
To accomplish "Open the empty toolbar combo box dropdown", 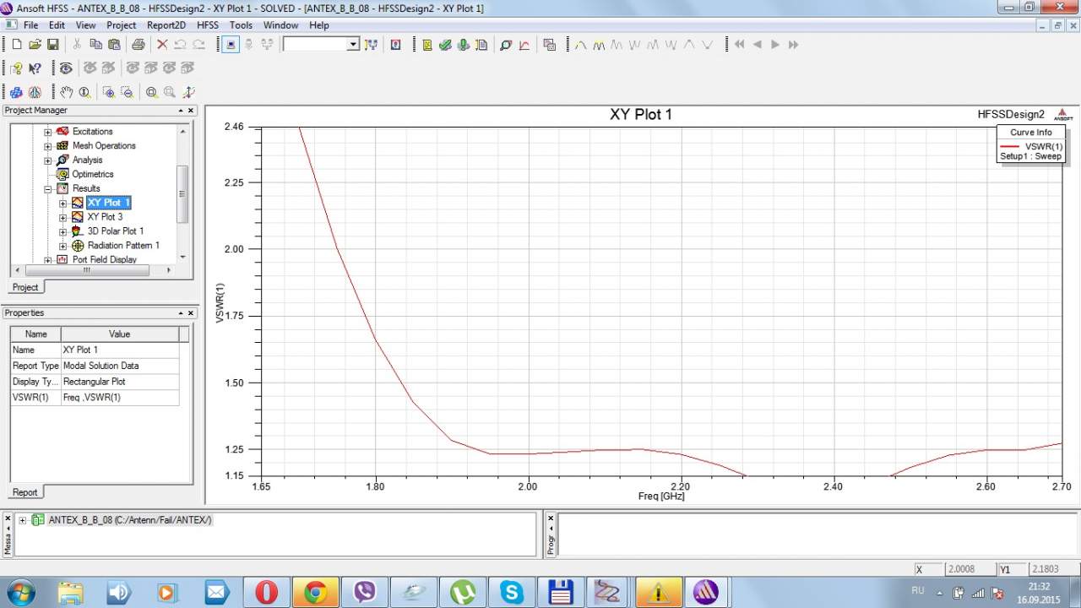I will pyautogui.click(x=353, y=45).
